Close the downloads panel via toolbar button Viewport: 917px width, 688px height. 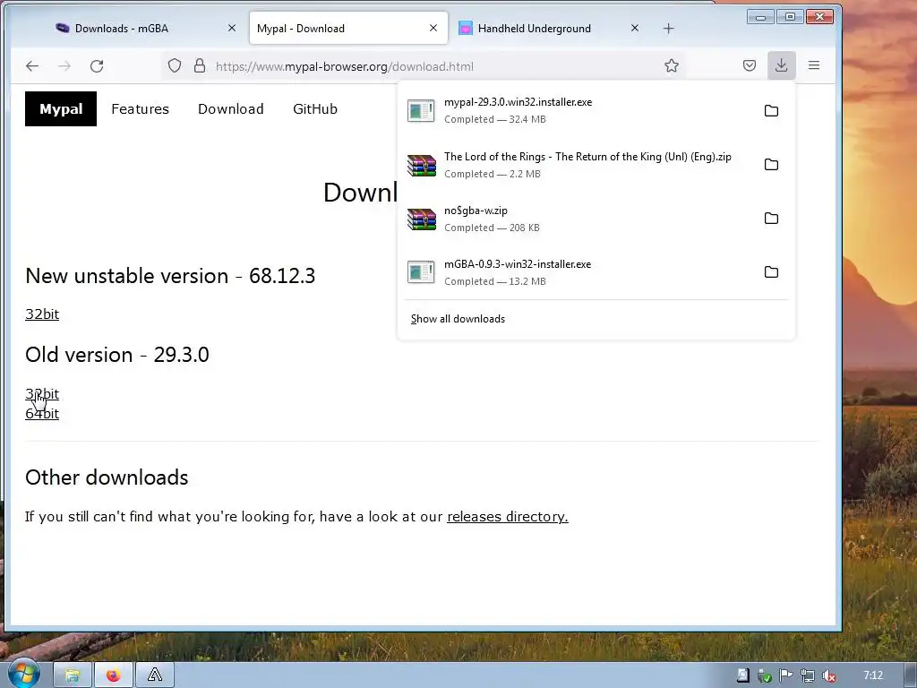tap(781, 64)
